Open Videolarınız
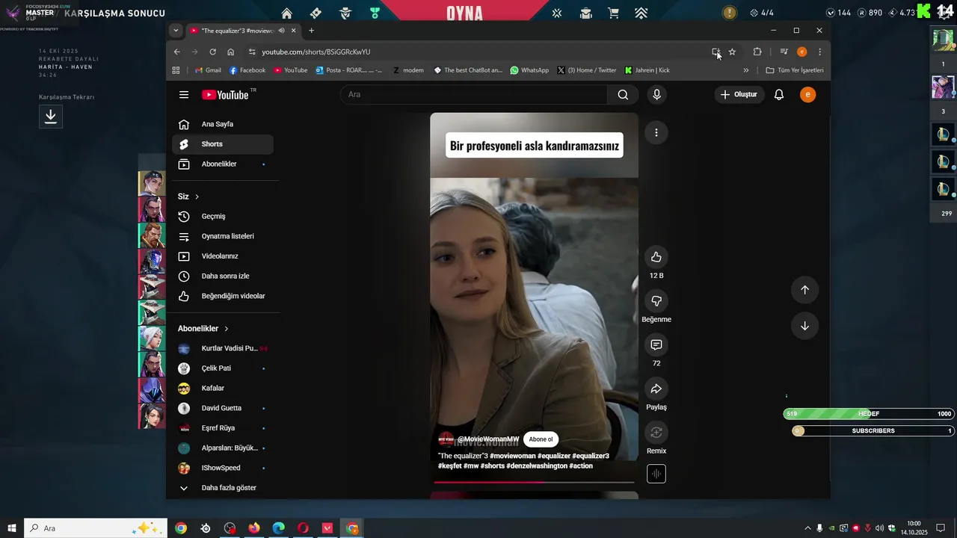This screenshot has height=538, width=957. pos(223,256)
